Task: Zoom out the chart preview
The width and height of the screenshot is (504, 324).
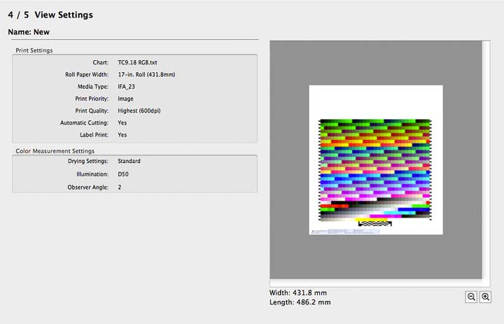Action: (471, 297)
